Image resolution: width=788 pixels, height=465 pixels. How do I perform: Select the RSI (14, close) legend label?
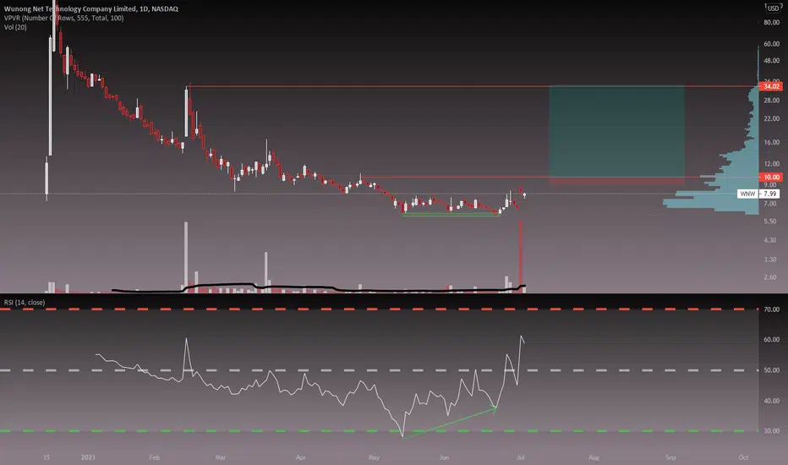25,302
